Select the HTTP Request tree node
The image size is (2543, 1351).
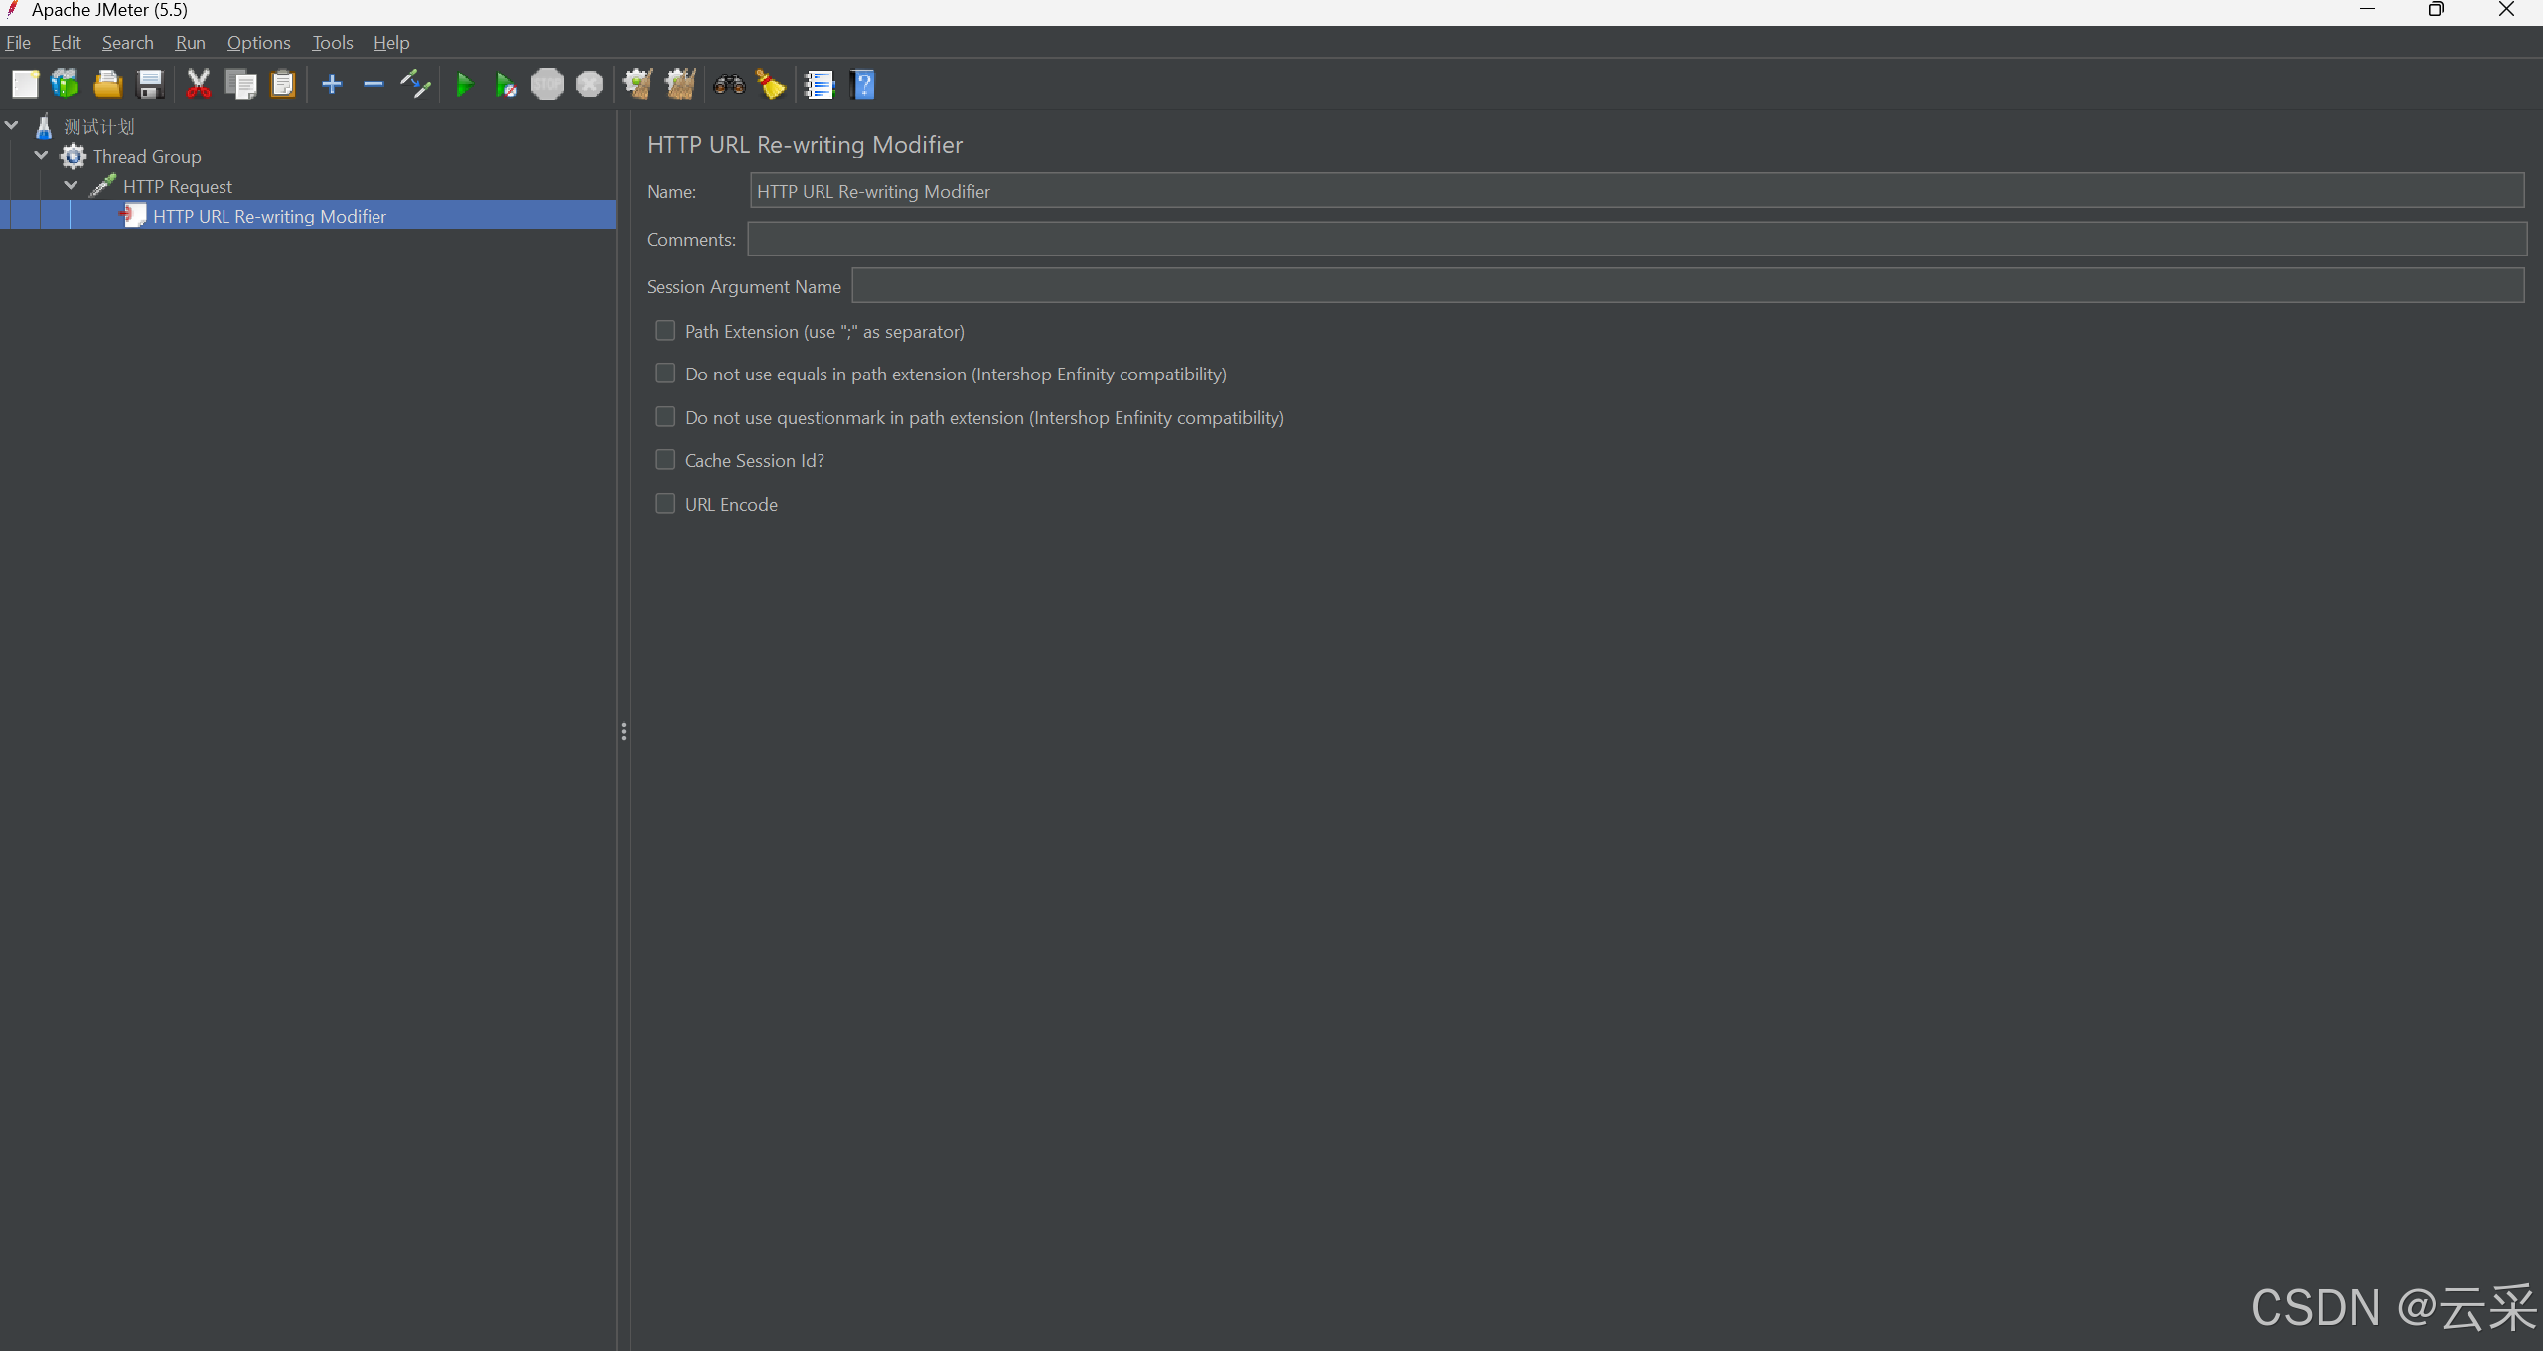click(x=178, y=186)
